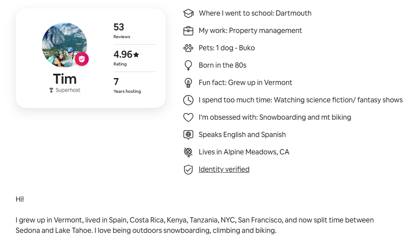
Task: Click the graduation cap school icon
Action: click(x=188, y=13)
